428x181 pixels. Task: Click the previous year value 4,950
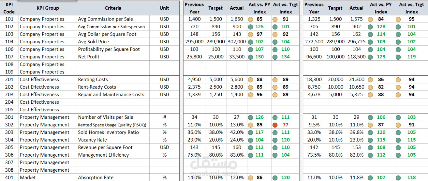(194, 79)
